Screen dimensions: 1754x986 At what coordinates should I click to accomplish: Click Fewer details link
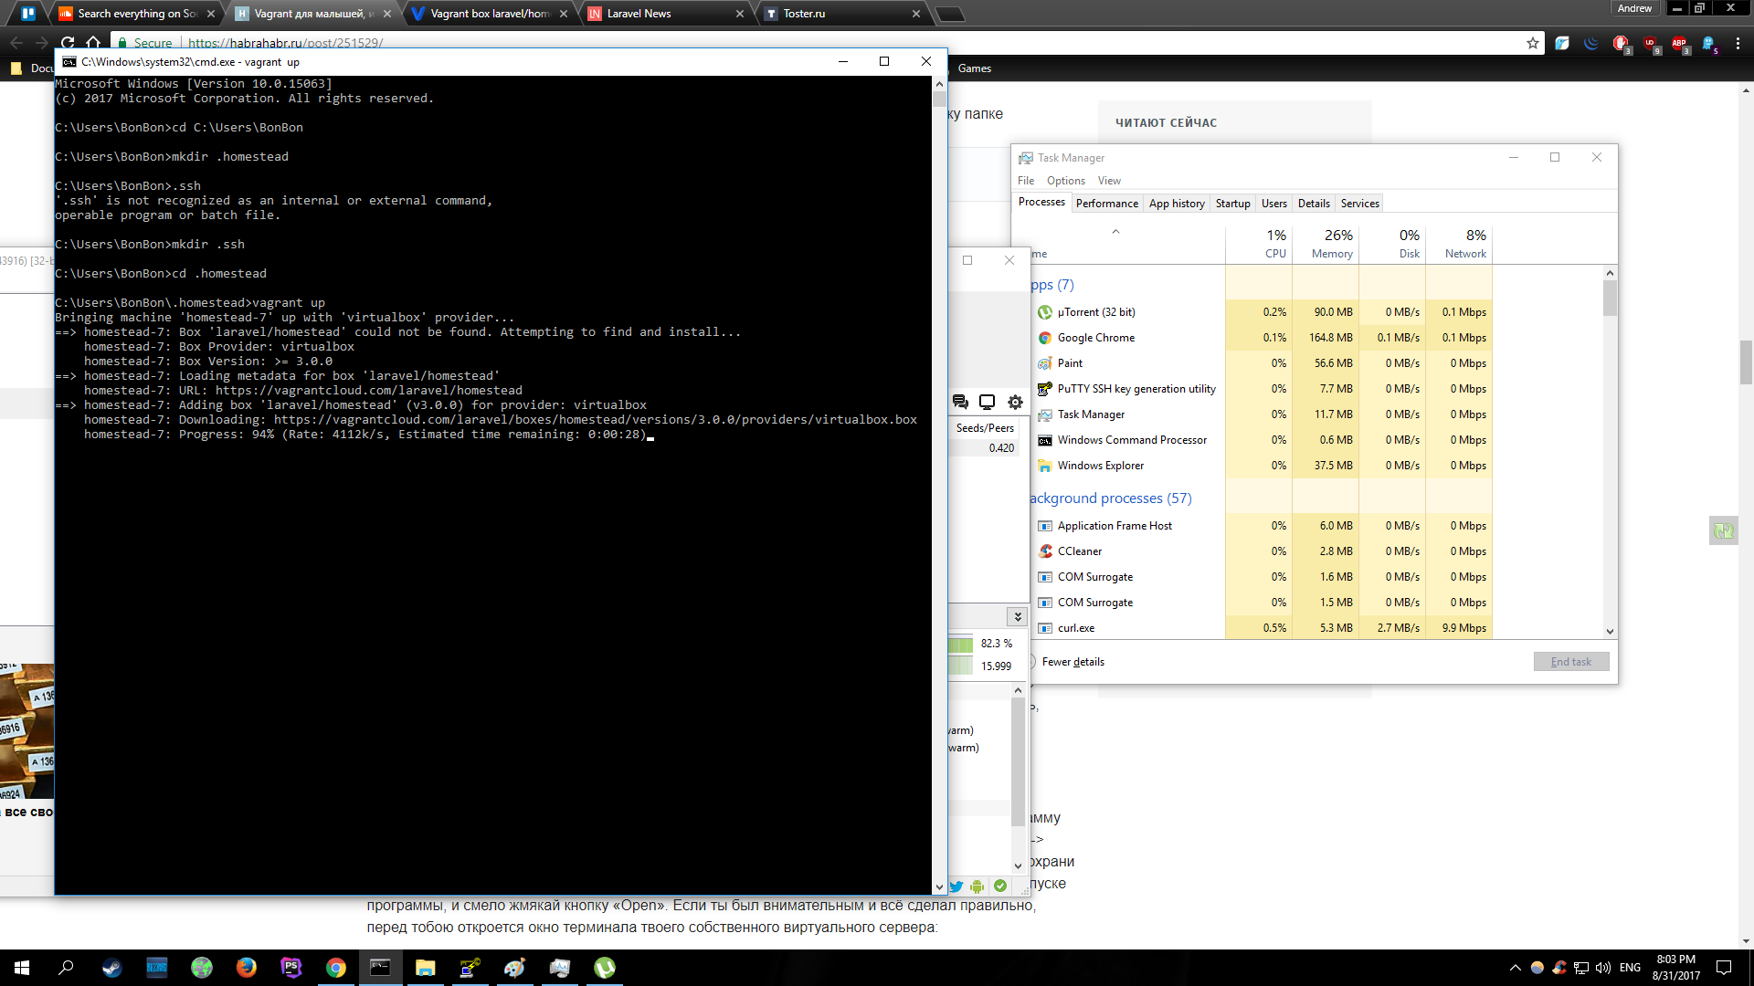coord(1072,662)
